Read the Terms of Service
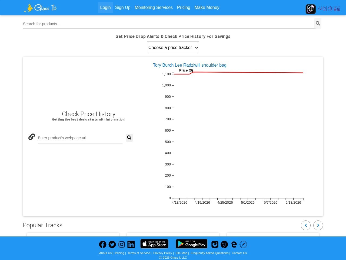Screen dimensions: 346x260 [139, 253]
